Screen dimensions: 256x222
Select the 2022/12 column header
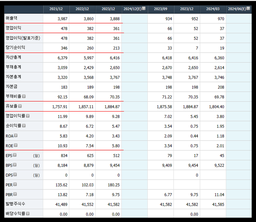(x=82, y=9)
